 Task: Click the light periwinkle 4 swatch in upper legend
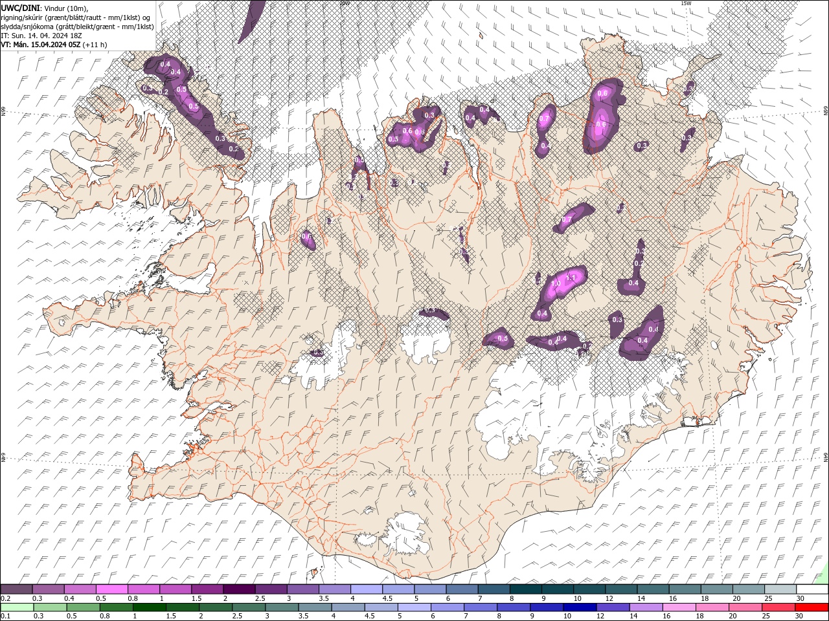[x=366, y=589]
